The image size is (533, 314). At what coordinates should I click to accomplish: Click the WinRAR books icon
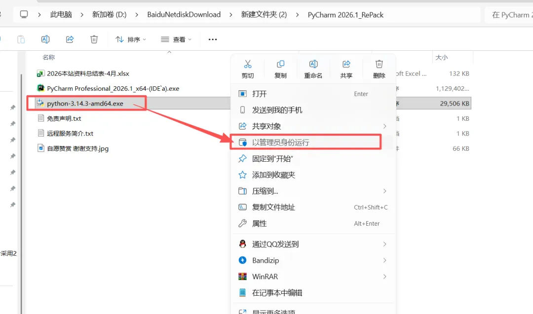point(242,277)
